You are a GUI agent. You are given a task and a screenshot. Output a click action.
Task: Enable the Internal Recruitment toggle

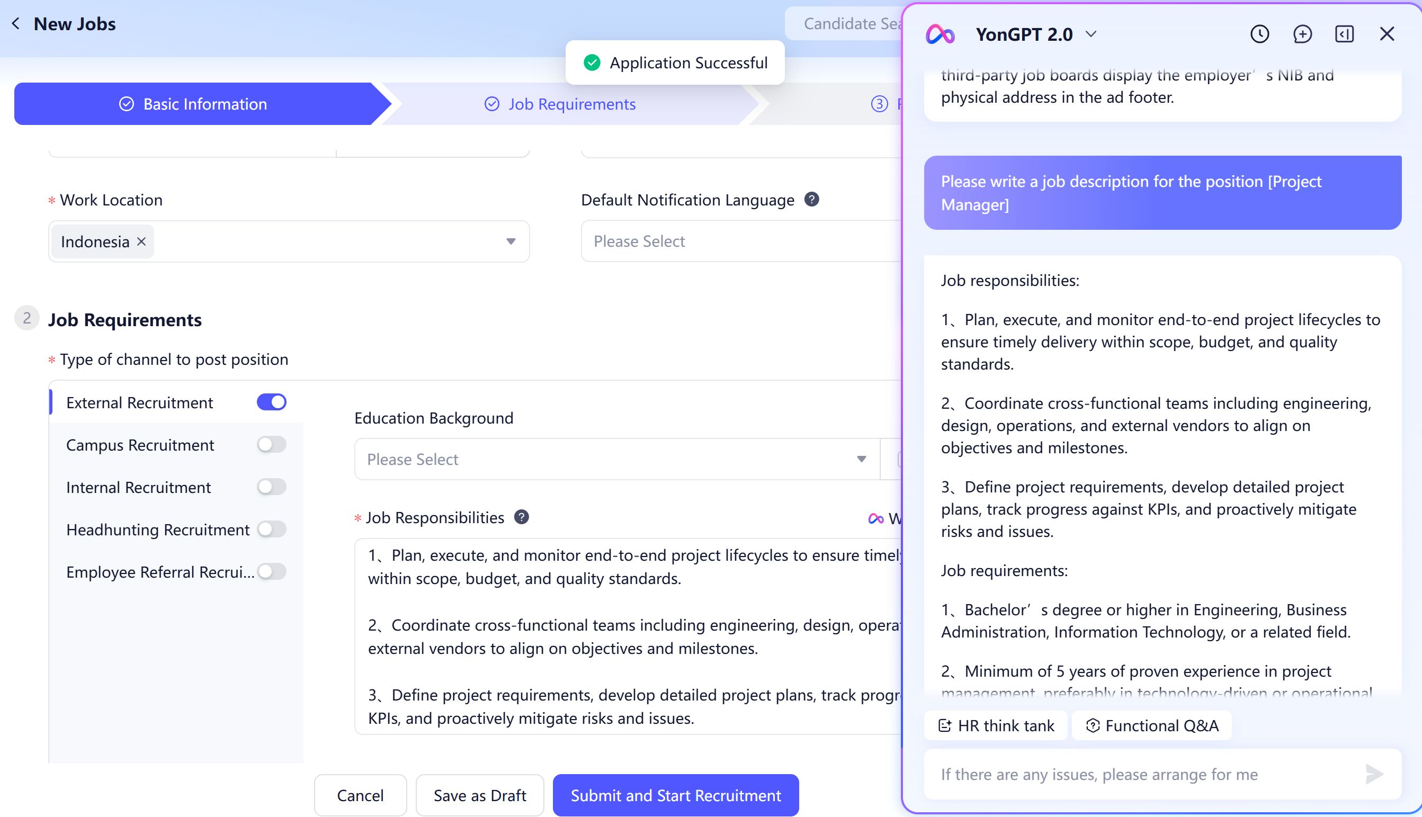[272, 487]
